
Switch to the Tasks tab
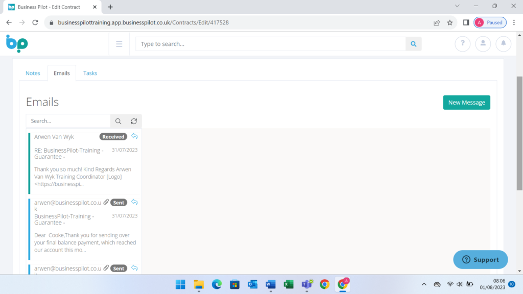click(90, 73)
